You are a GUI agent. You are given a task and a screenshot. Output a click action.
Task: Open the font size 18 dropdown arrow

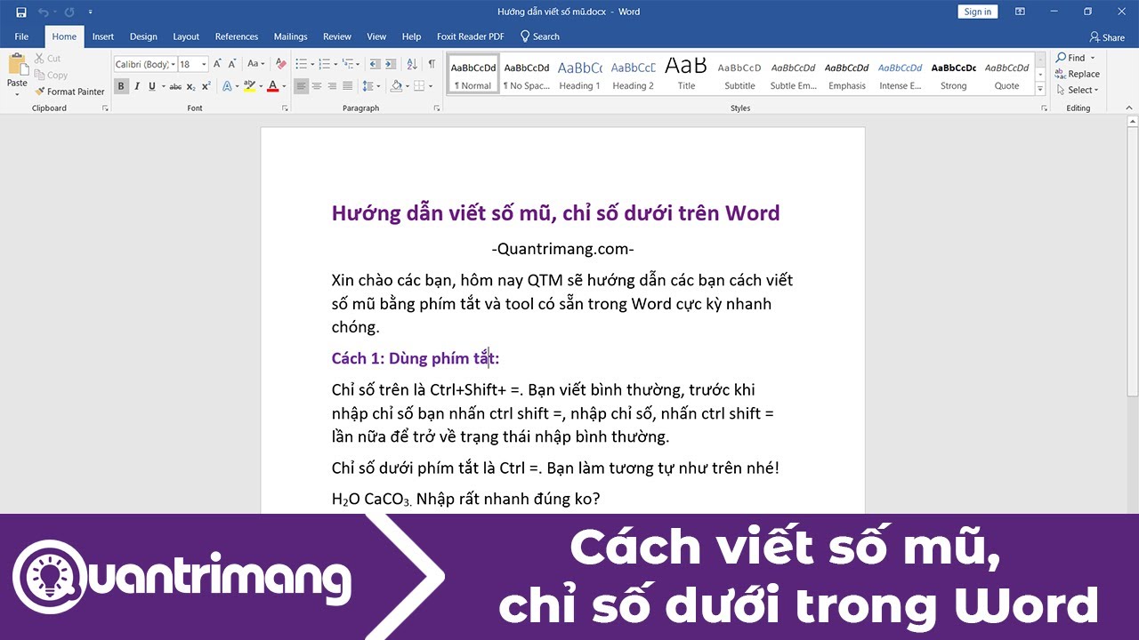(x=205, y=64)
